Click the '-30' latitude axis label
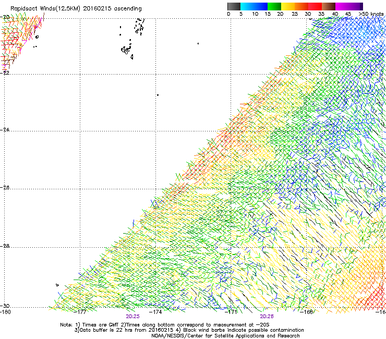The image size is (386, 339). pos(5,306)
